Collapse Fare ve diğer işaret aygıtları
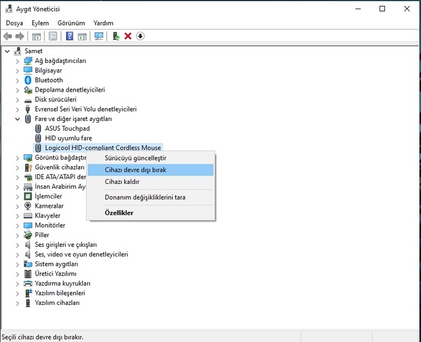 [x=18, y=118]
